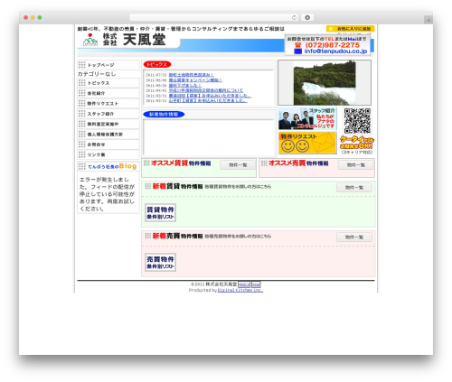Click the round download icon beside address bar
Screen dimensions: 452x382
click(x=307, y=17)
